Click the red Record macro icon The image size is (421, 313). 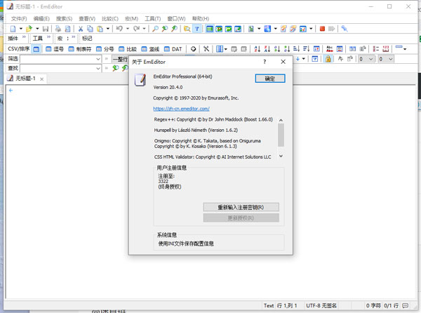coord(322,29)
